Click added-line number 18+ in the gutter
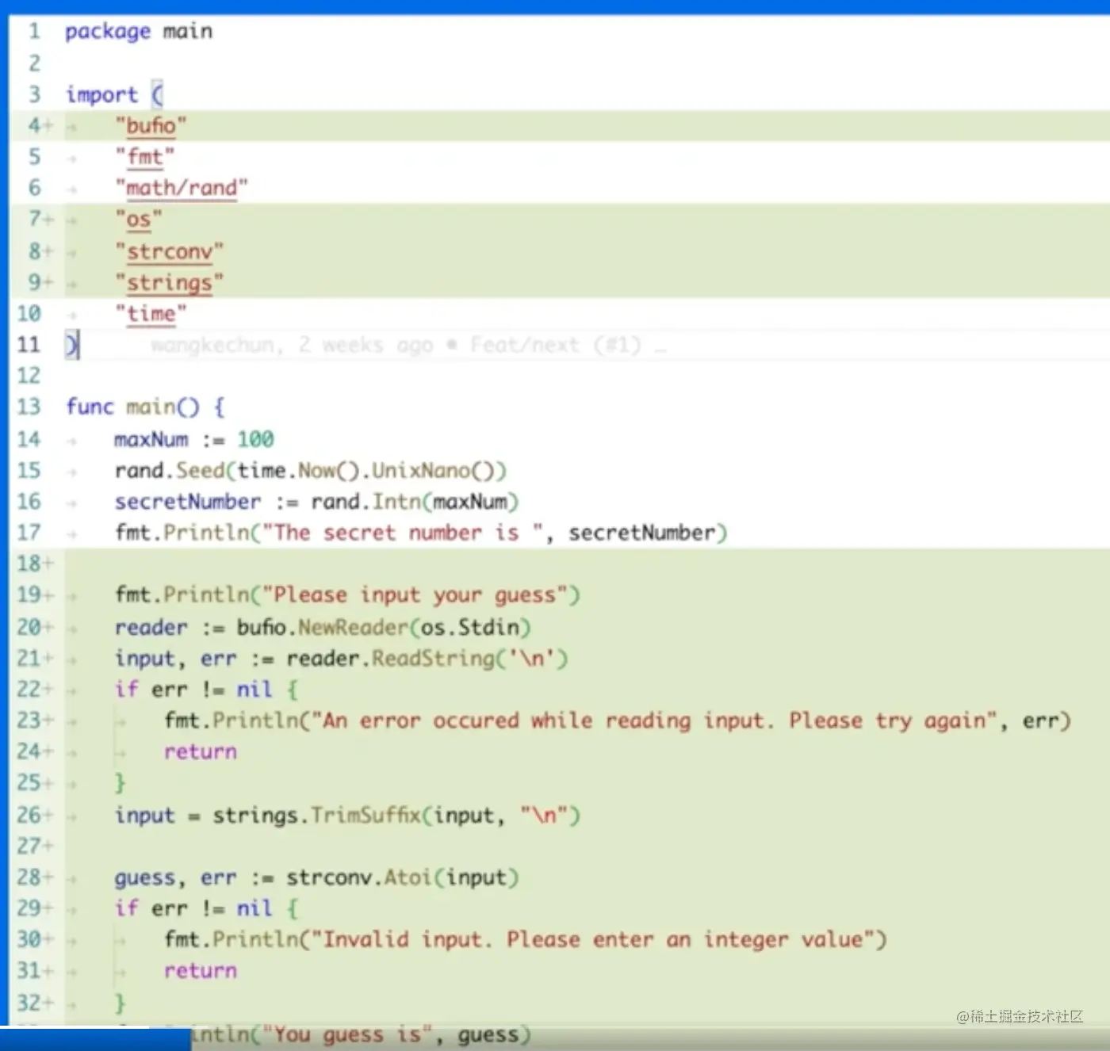 (35, 564)
